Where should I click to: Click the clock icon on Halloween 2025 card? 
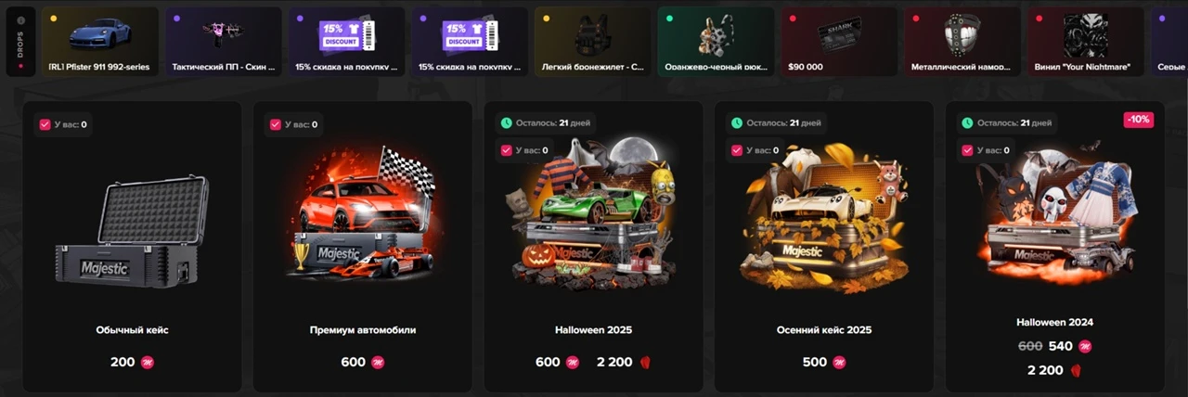pos(506,122)
